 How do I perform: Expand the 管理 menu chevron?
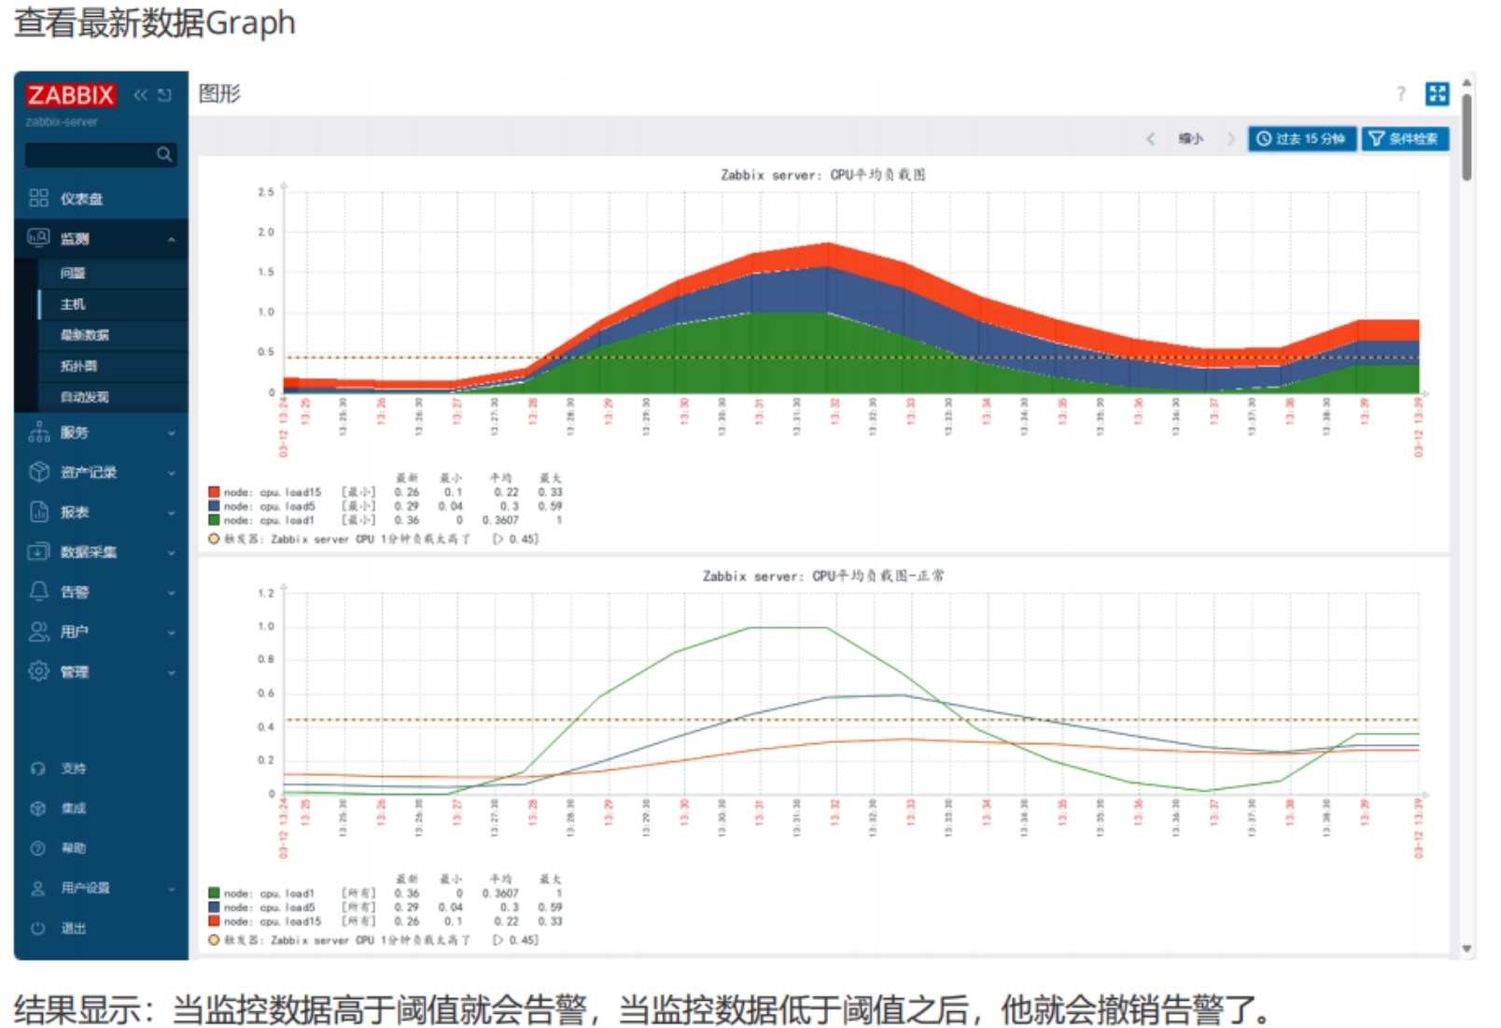coord(172,672)
